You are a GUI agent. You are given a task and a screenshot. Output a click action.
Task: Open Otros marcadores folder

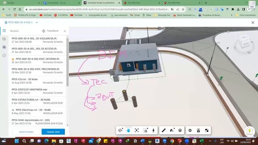coord(246,15)
